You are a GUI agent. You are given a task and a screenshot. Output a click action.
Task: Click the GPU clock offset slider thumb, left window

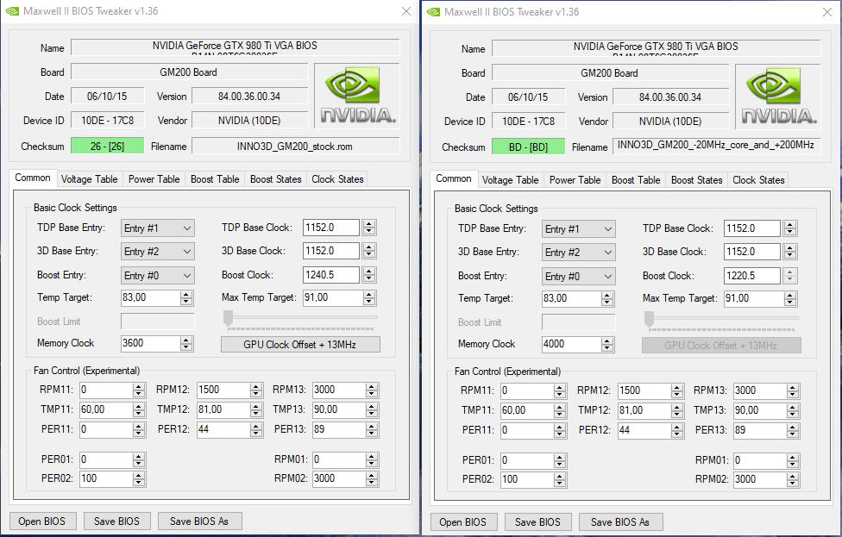[x=229, y=318]
